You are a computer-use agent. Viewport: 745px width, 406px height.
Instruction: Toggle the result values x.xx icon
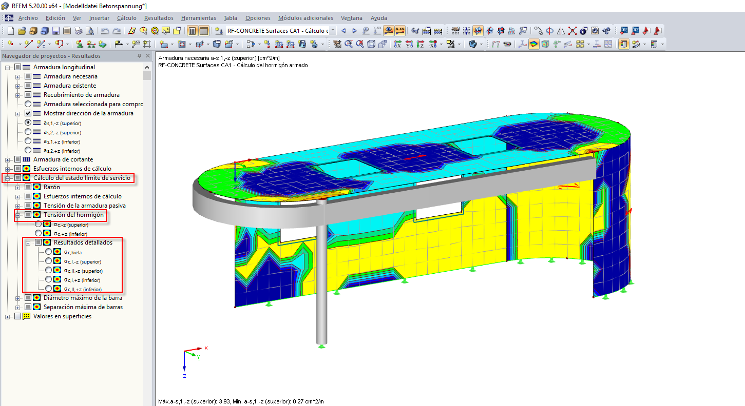pos(400,31)
